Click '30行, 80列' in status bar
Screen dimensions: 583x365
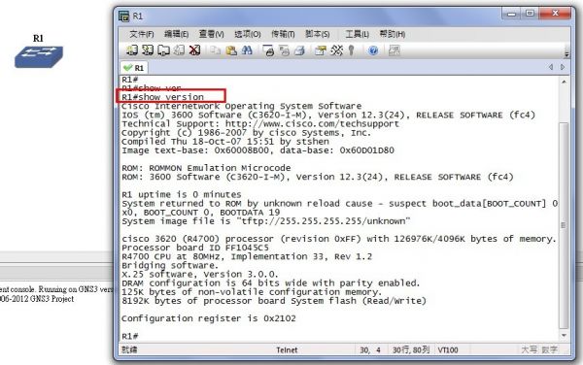coord(411,349)
